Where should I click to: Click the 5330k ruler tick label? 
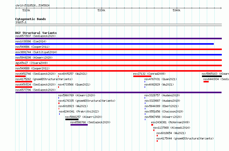coord(101,10)
